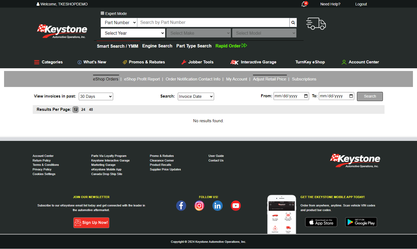The width and height of the screenshot is (417, 249).
Task: Open the Select Year dropdown
Action: 133,33
